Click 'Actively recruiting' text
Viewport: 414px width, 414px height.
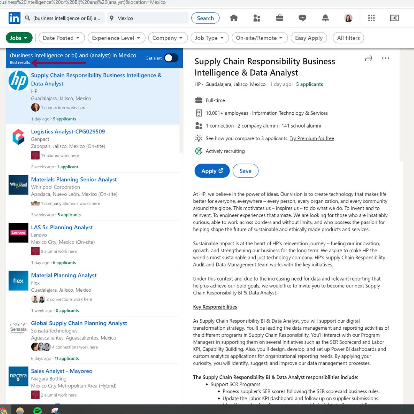(x=225, y=151)
